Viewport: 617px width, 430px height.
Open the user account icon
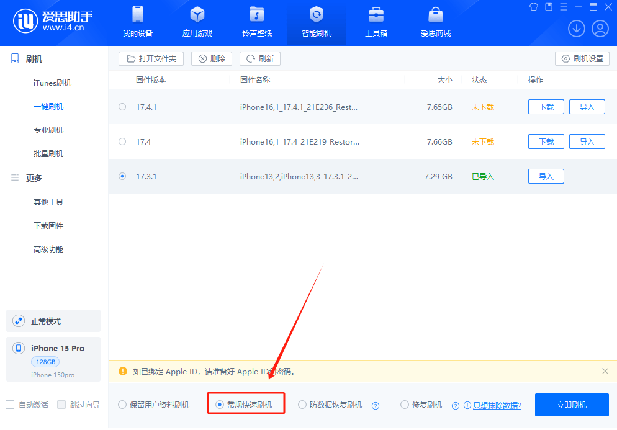[x=600, y=29]
